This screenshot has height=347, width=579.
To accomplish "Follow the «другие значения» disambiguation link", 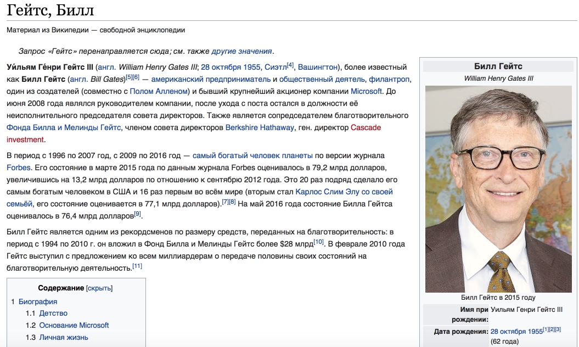I will click(241, 51).
